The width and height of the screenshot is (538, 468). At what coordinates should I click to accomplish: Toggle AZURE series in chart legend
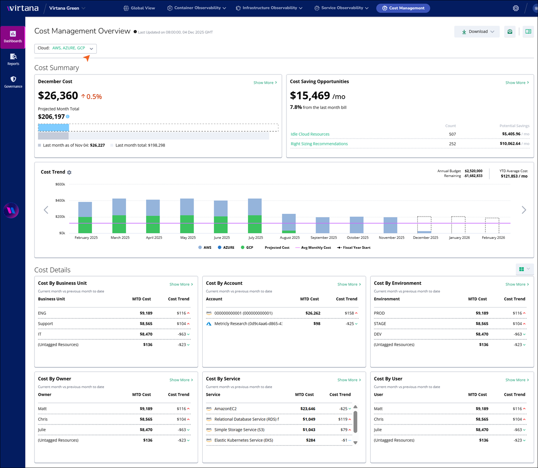226,247
